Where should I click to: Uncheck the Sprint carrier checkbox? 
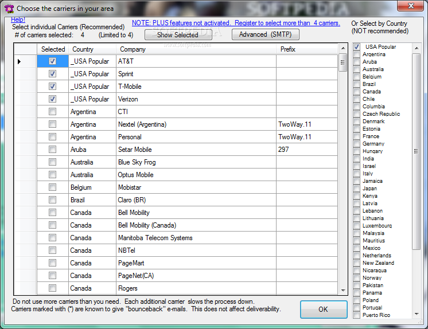52,74
